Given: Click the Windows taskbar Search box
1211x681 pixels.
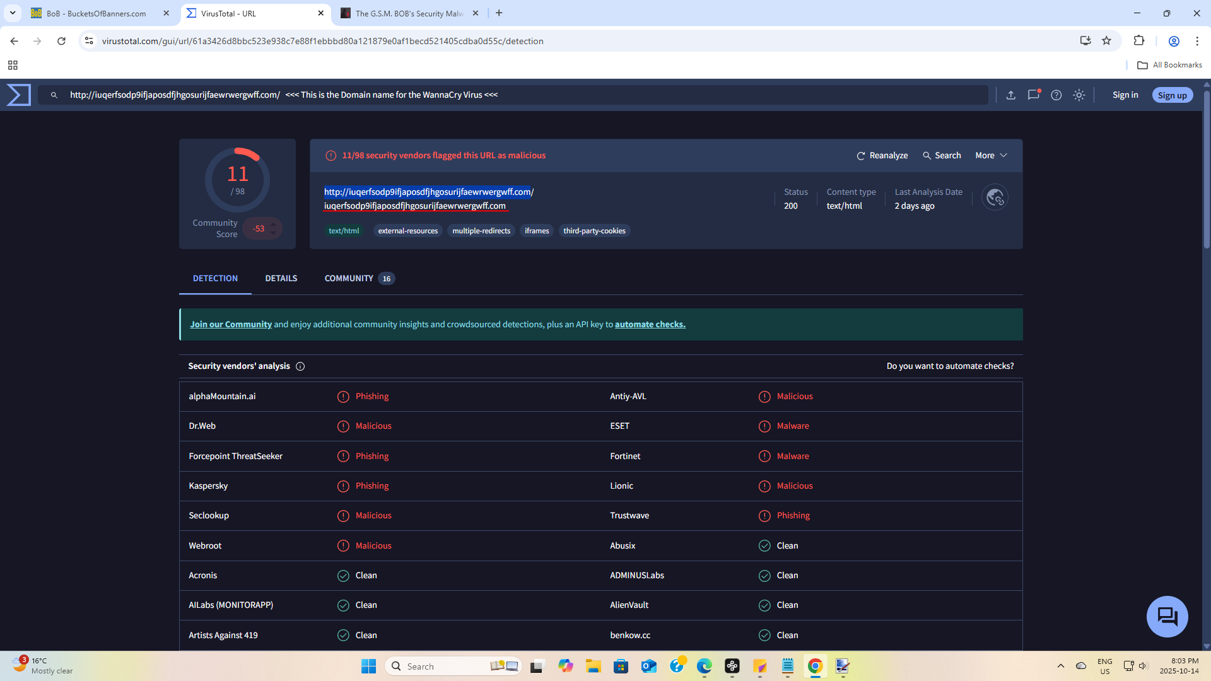Looking at the screenshot, I should (453, 666).
